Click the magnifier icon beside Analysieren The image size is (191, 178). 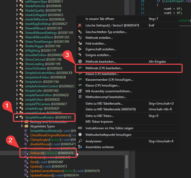pyautogui.click(x=80, y=141)
